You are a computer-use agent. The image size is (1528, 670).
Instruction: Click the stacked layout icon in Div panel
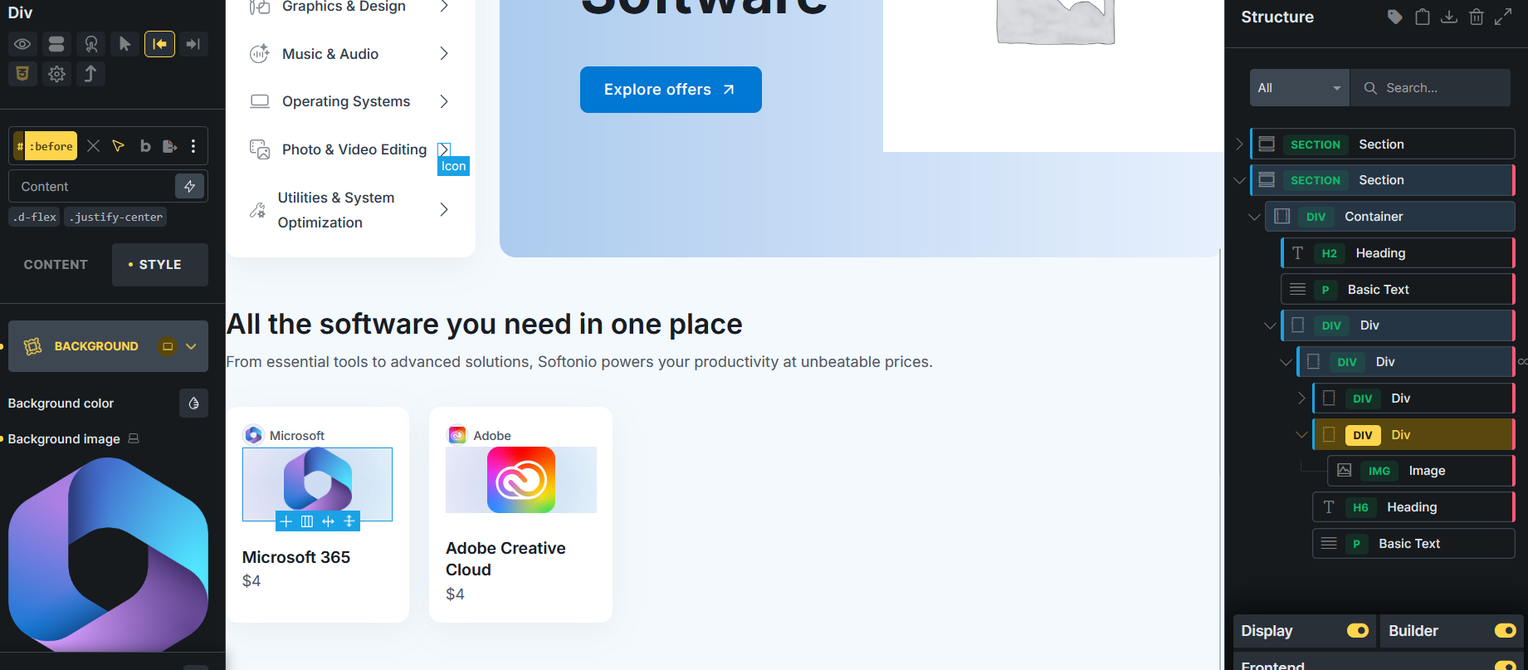click(56, 44)
